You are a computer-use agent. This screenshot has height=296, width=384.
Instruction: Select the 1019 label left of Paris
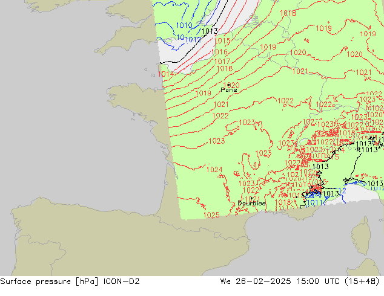[204, 93]
